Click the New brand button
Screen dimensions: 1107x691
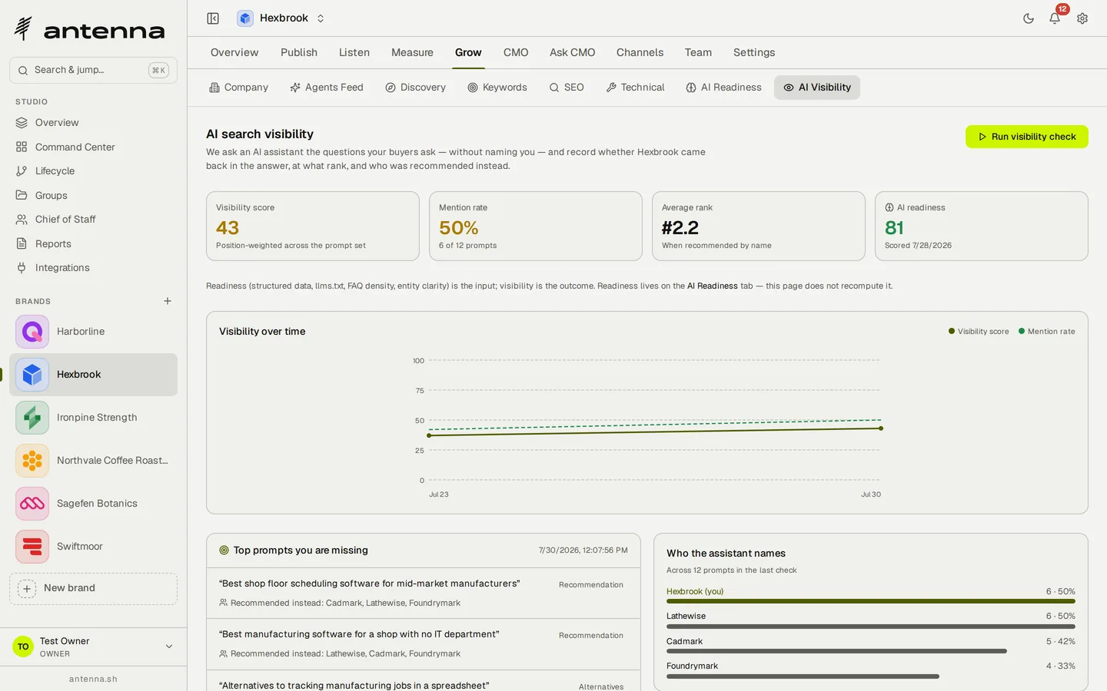(x=93, y=588)
